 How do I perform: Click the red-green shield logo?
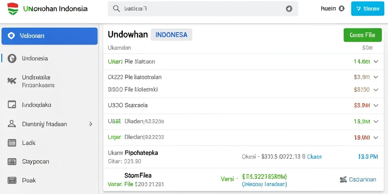click(13, 9)
